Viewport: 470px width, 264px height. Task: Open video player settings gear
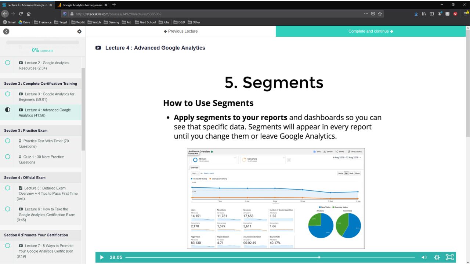pos(437,257)
